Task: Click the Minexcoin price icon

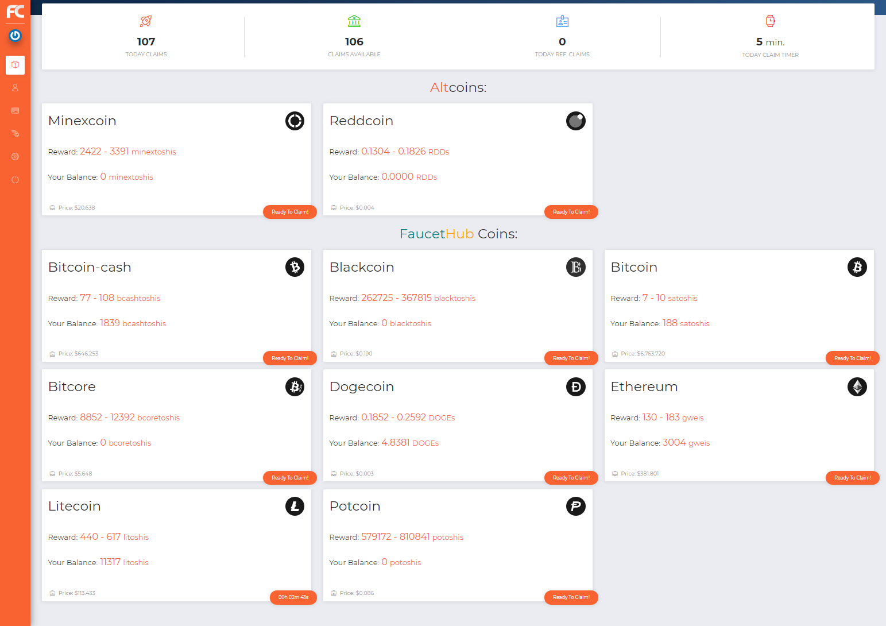Action: click(52, 208)
